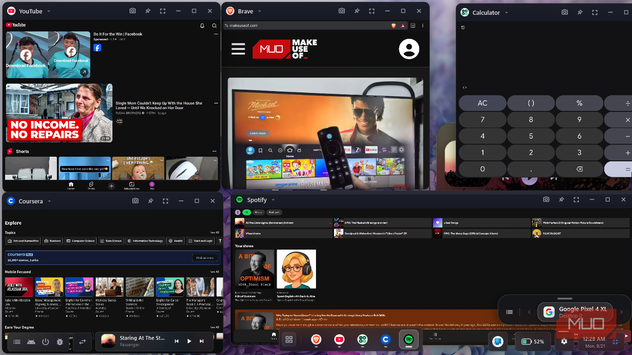Open the clock showing 12:28 AM
The image size is (632, 355).
click(x=594, y=339)
